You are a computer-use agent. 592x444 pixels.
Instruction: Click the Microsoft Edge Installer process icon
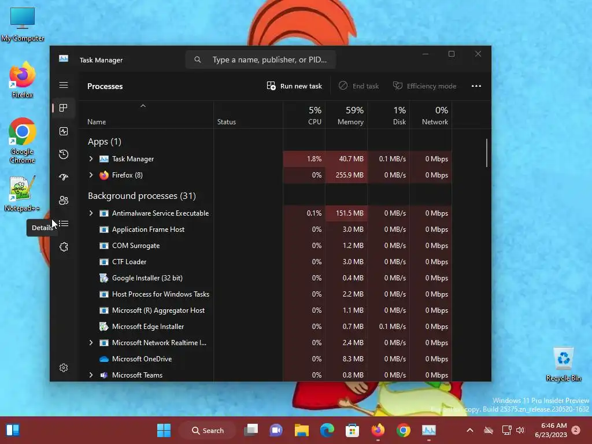104,327
